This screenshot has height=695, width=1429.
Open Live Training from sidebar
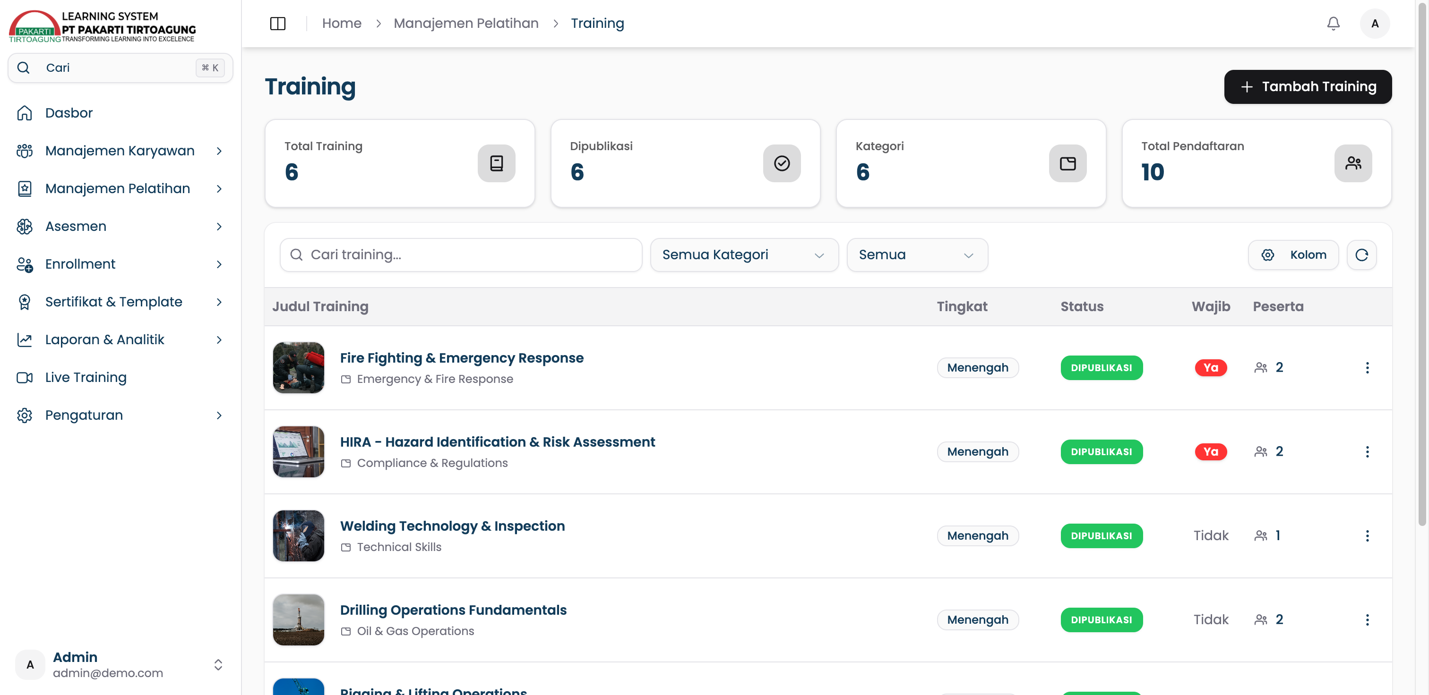pos(121,377)
